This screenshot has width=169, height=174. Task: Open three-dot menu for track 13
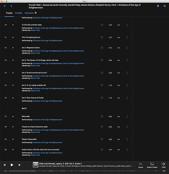(x=127, y=60)
